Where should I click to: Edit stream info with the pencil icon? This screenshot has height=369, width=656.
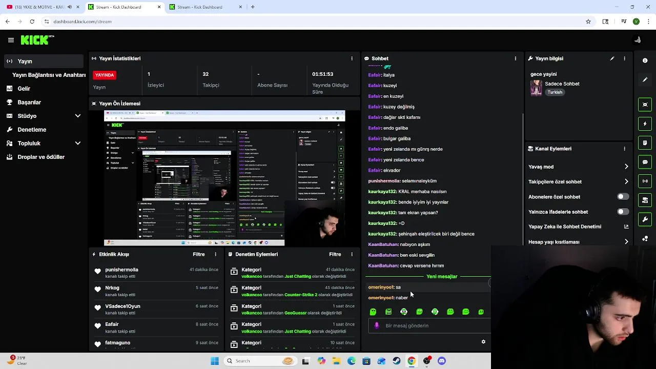(x=612, y=58)
